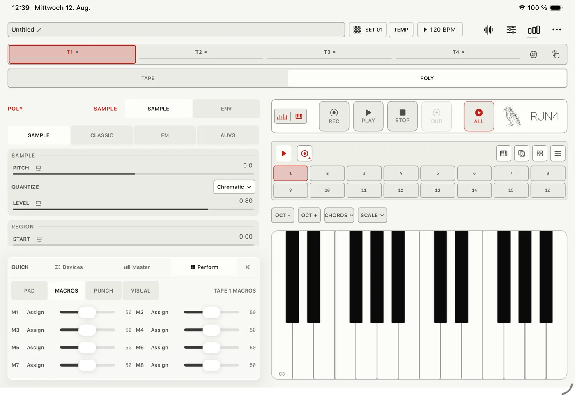The image size is (575, 397).
Task: Switch to the FM synth tab
Action: click(x=165, y=135)
